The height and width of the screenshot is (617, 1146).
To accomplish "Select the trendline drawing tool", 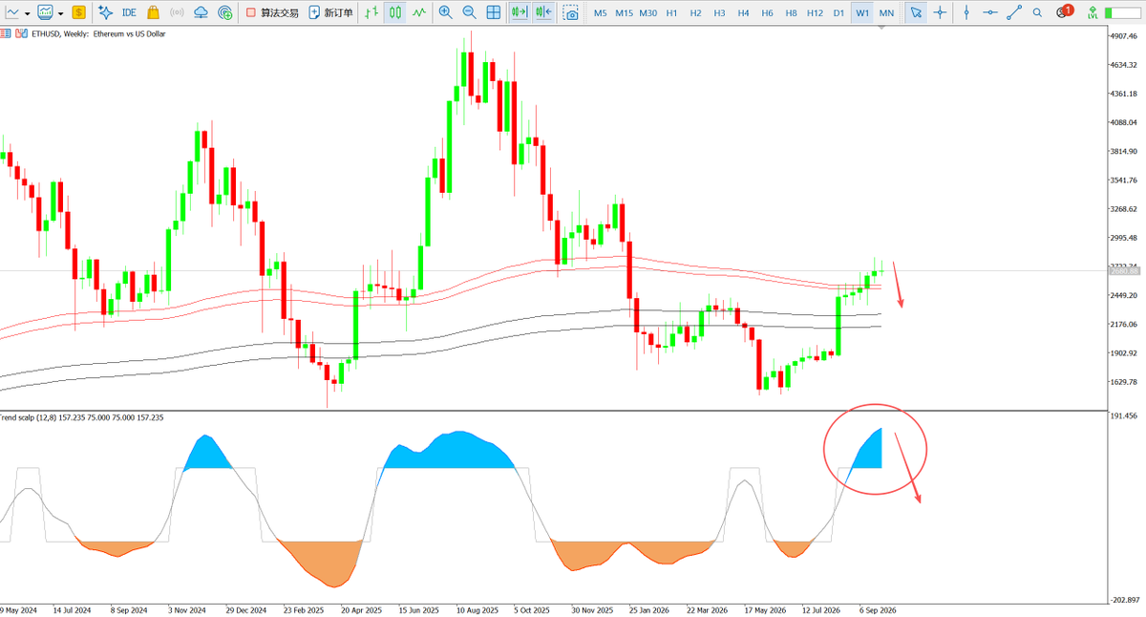I will [x=1015, y=12].
